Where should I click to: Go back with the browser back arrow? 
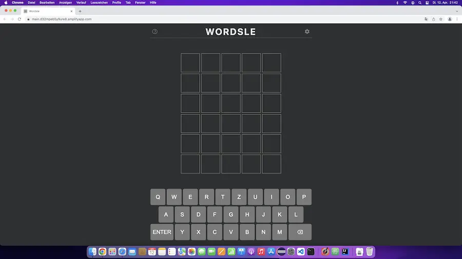point(5,19)
